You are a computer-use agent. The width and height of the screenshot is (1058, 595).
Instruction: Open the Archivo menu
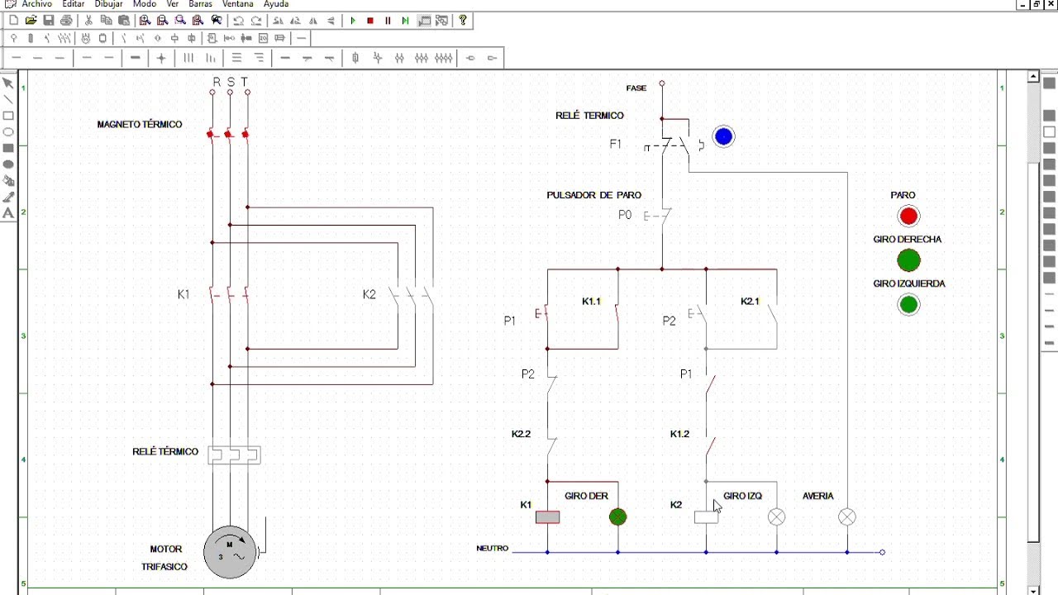(36, 4)
